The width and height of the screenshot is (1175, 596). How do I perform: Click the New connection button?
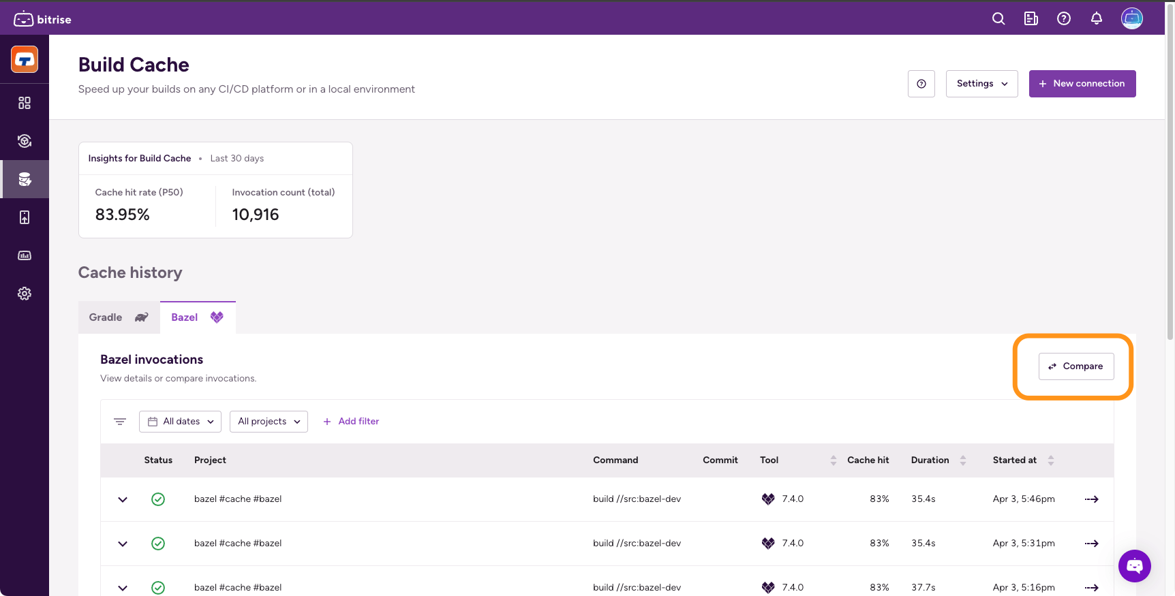(x=1082, y=84)
